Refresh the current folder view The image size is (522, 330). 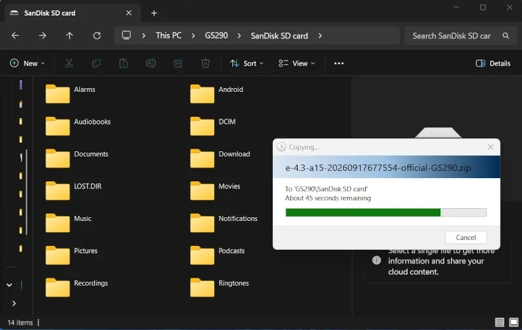point(97,36)
